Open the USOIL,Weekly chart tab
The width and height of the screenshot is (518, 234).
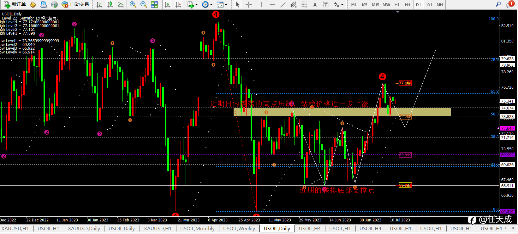[x=239, y=229]
